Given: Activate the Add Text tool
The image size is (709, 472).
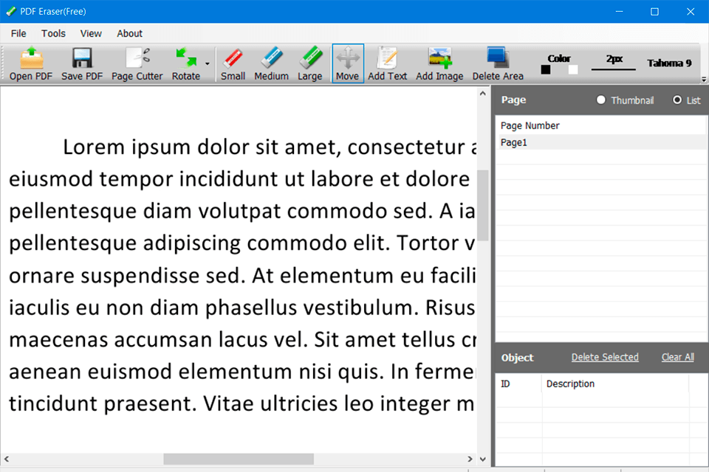Looking at the screenshot, I should point(387,63).
